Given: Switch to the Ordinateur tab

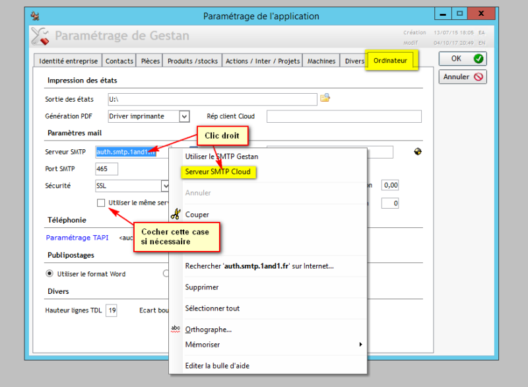Looking at the screenshot, I should (391, 60).
